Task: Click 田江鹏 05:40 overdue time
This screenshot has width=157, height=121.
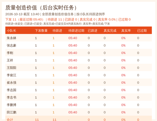Action: coord(73,112)
